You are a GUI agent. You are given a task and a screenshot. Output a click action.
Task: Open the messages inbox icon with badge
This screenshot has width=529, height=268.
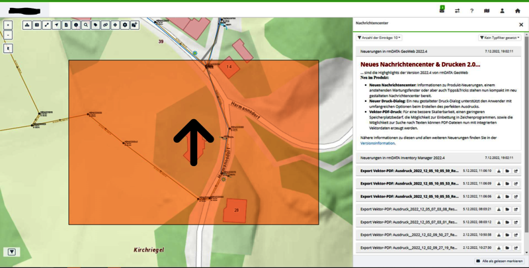point(442,11)
